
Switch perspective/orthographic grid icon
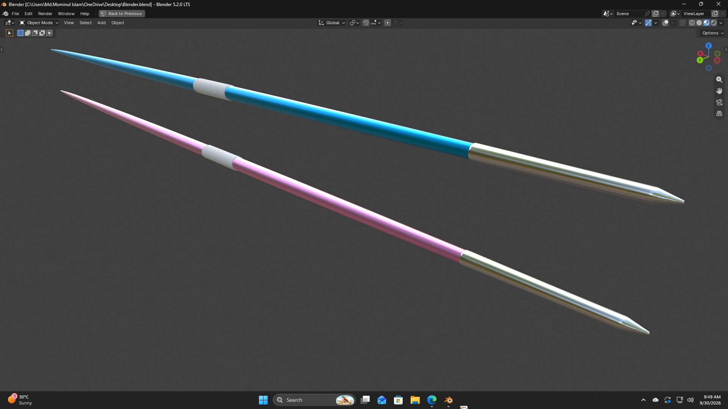pyautogui.click(x=719, y=114)
